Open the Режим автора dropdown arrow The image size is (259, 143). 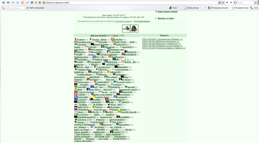pos(206,8)
